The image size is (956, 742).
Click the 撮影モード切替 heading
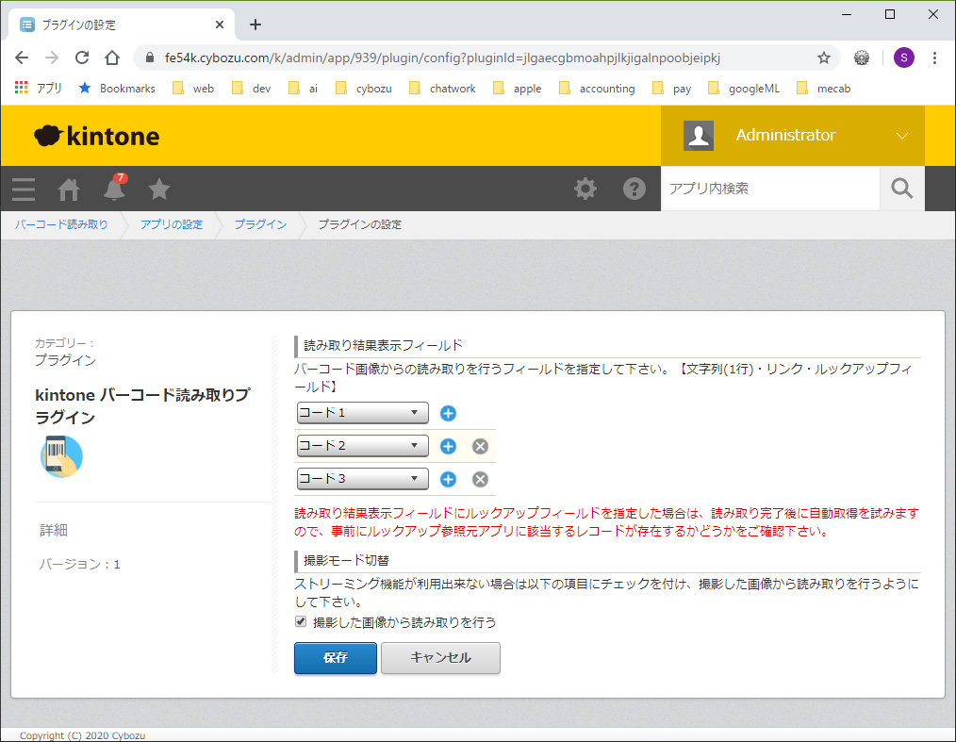[346, 560]
